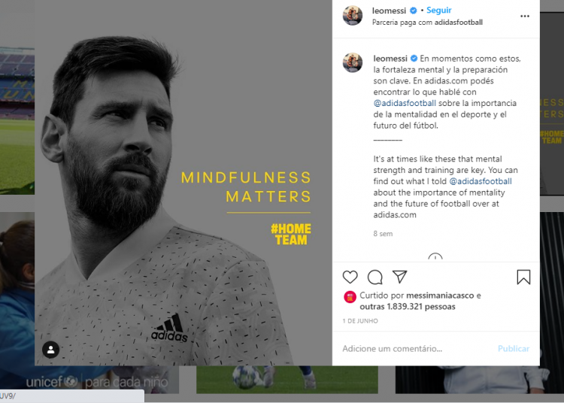Open the unicef post thumbnail behind
Viewport: 564px width, 403px height.
point(89,380)
